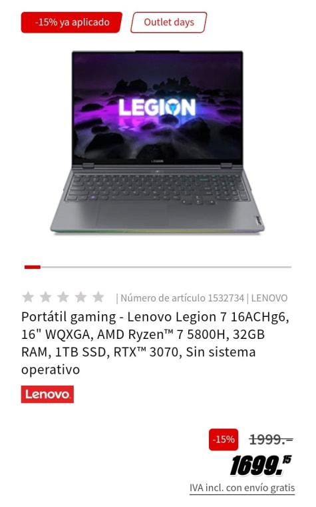Click the laptop keyboard area in the product photo
Viewport: 316px width, 507px height.
pos(158,188)
